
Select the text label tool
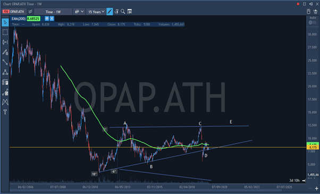(5, 112)
